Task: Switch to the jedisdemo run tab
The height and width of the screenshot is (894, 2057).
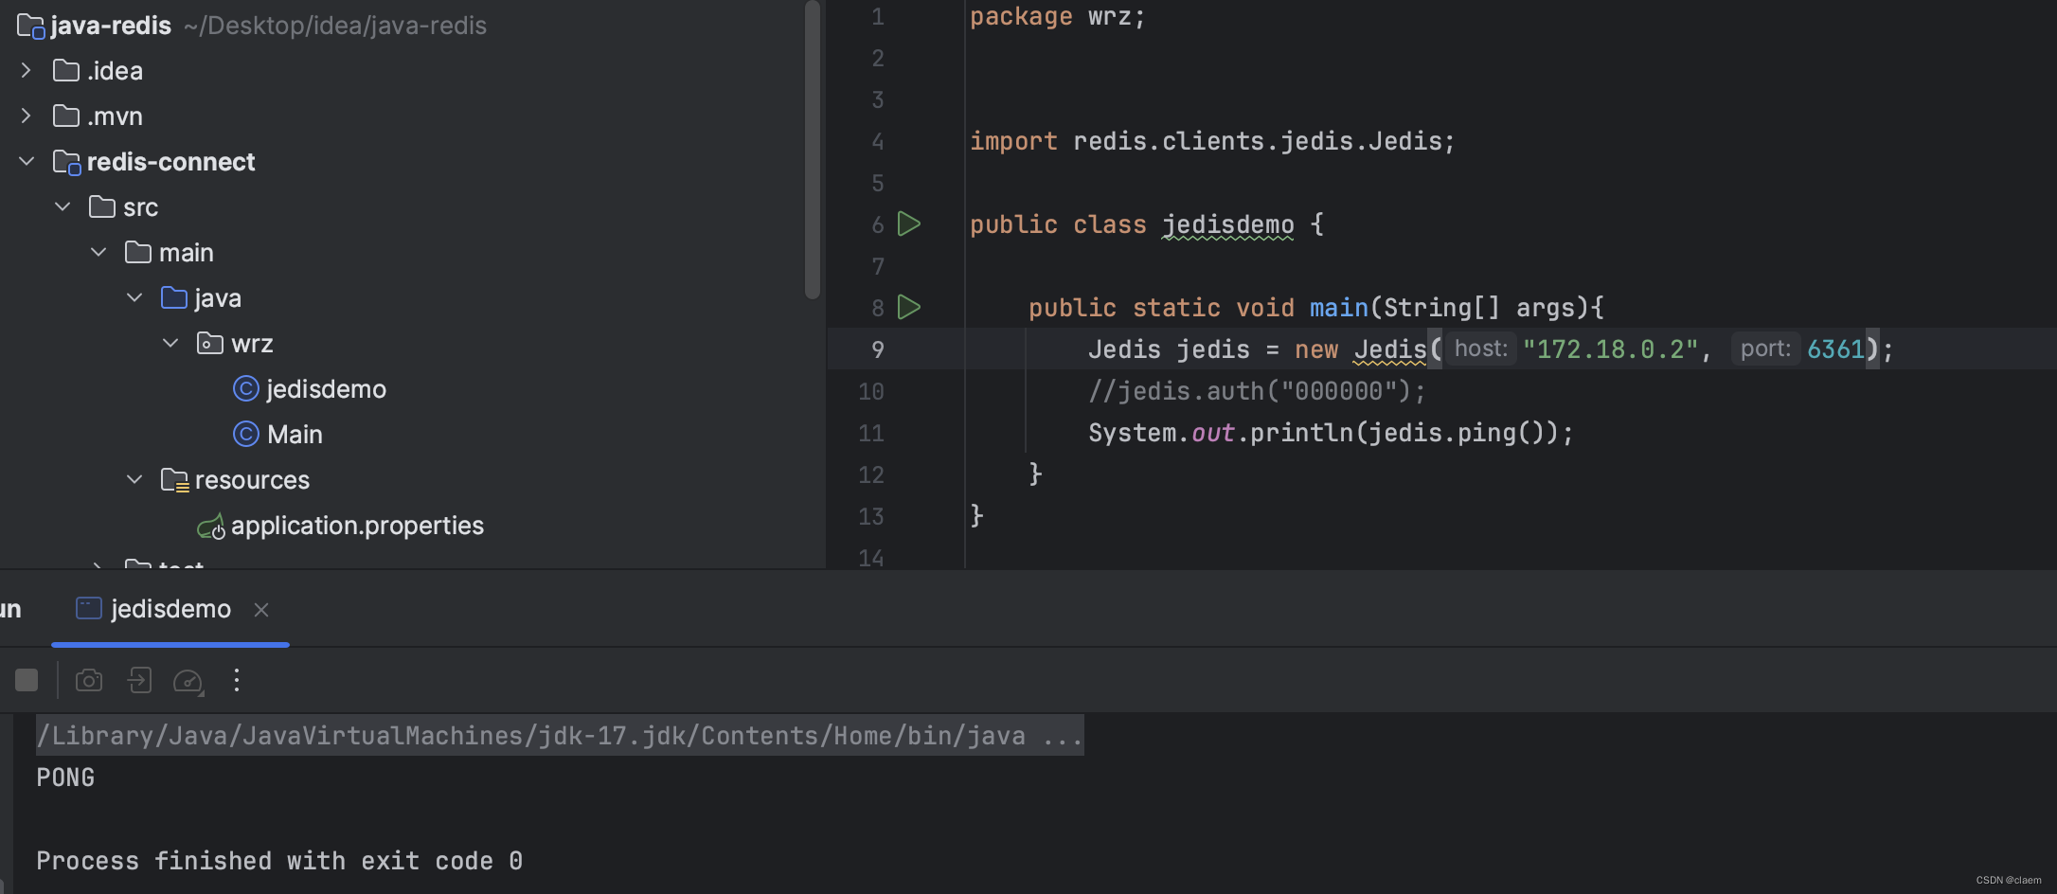Action: 170,609
